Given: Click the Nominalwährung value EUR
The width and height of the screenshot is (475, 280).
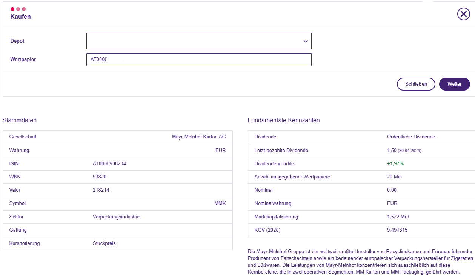Looking at the screenshot, I should [x=392, y=203].
